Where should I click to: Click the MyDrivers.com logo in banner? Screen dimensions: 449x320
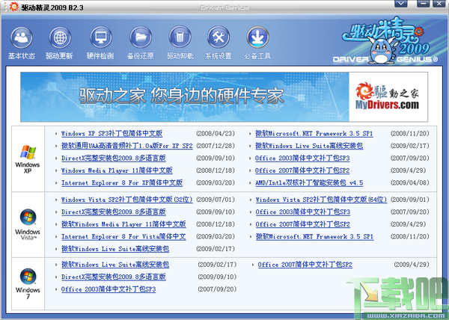[x=388, y=96]
